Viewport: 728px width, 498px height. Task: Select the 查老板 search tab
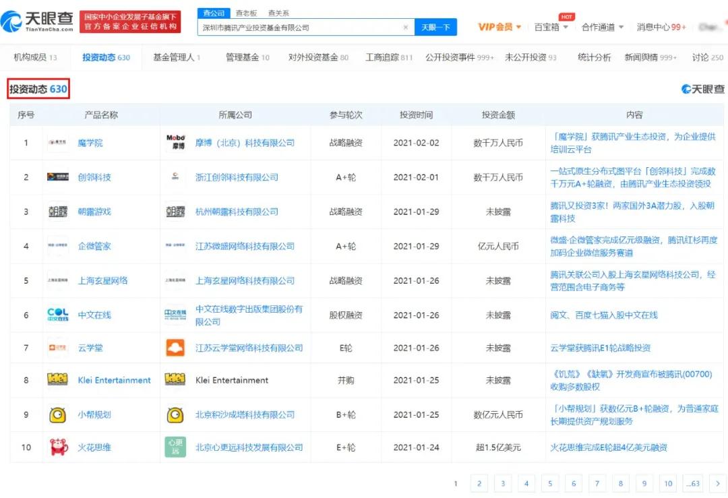tap(246, 13)
